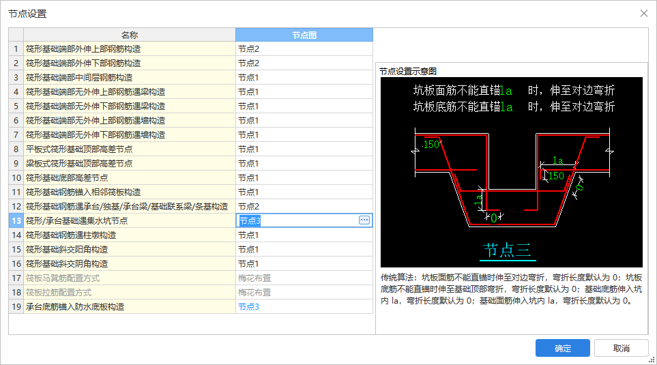657x365 pixels.
Task: Click the 节点设置 dialog title
Action: (28, 14)
